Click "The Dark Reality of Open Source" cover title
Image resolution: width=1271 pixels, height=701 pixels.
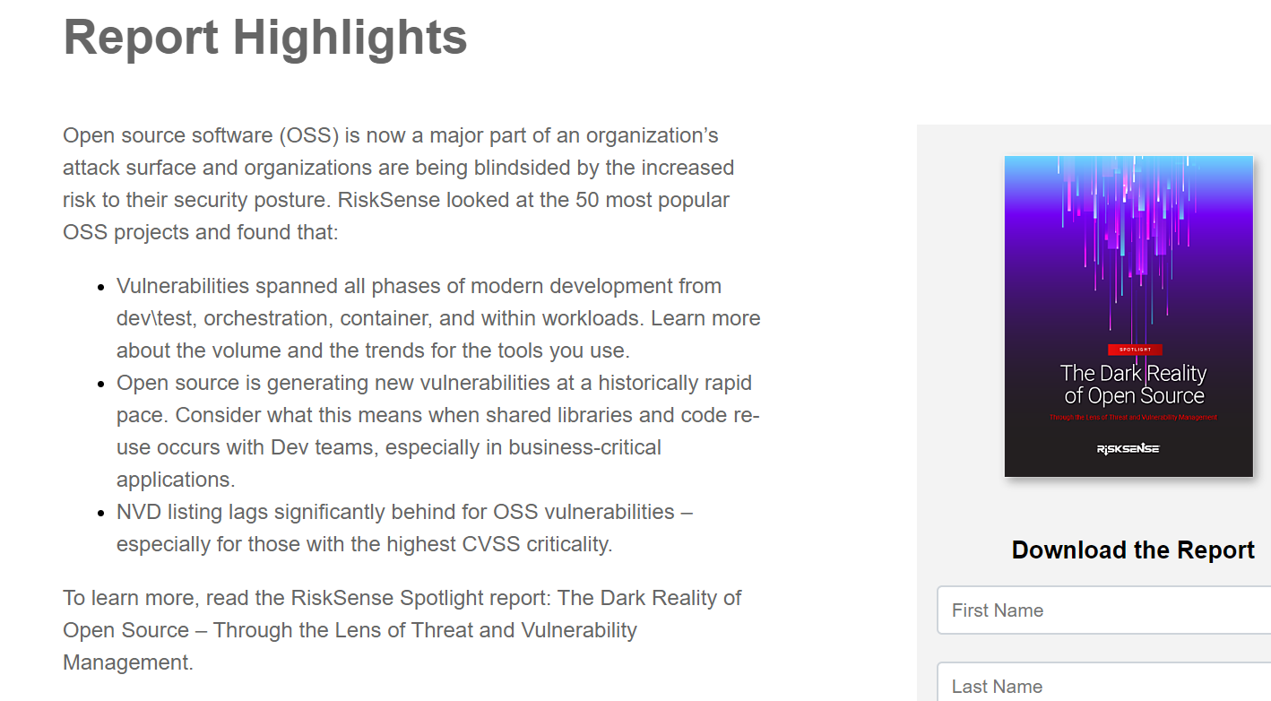pos(1133,385)
